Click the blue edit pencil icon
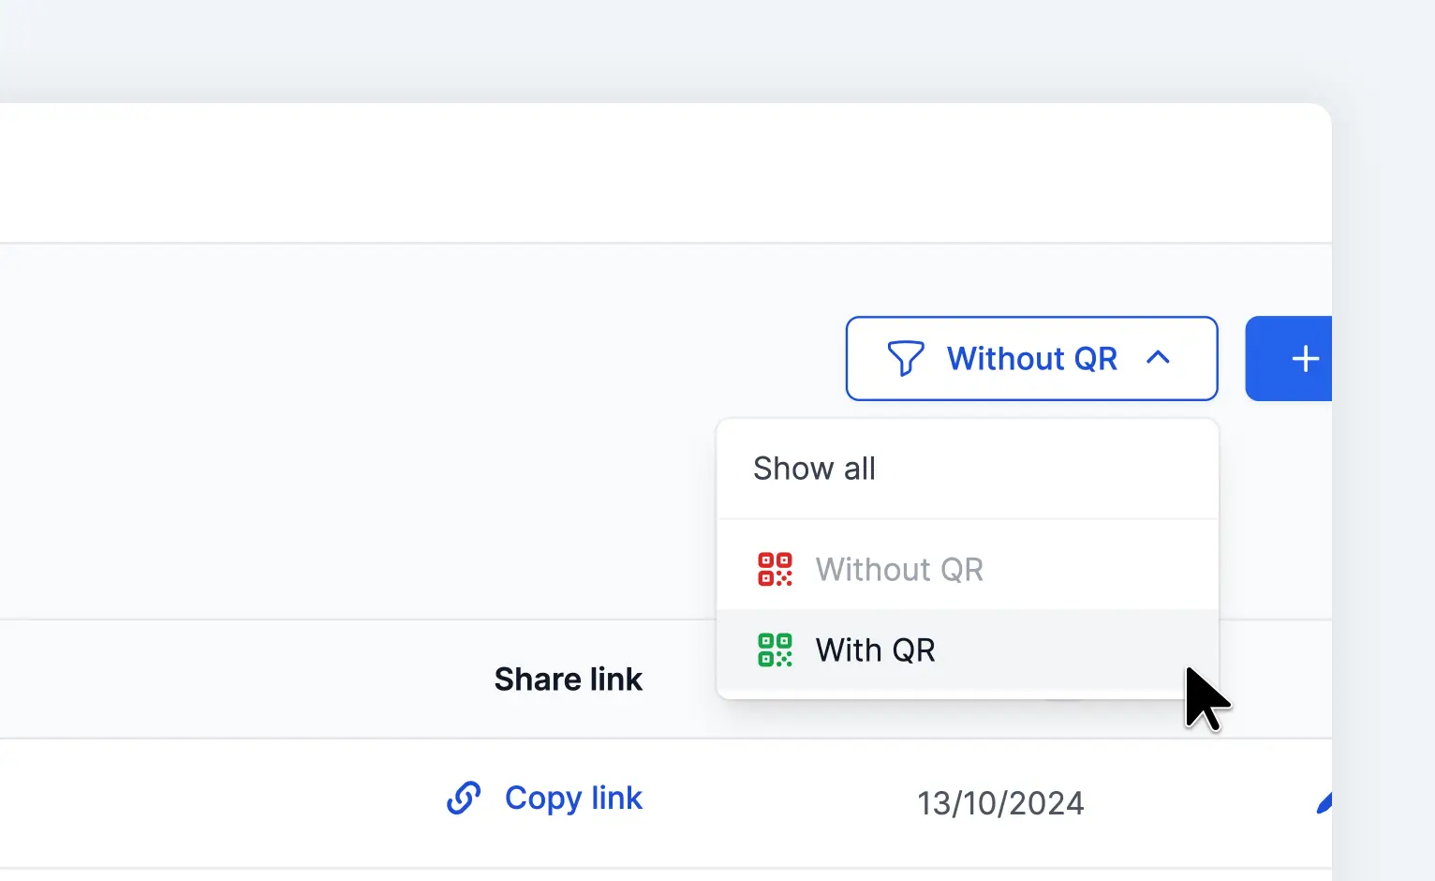 pos(1323,802)
